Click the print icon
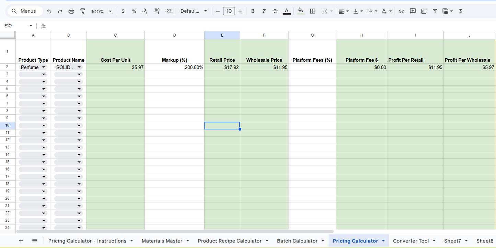The height and width of the screenshot is (248, 496). pos(71,11)
